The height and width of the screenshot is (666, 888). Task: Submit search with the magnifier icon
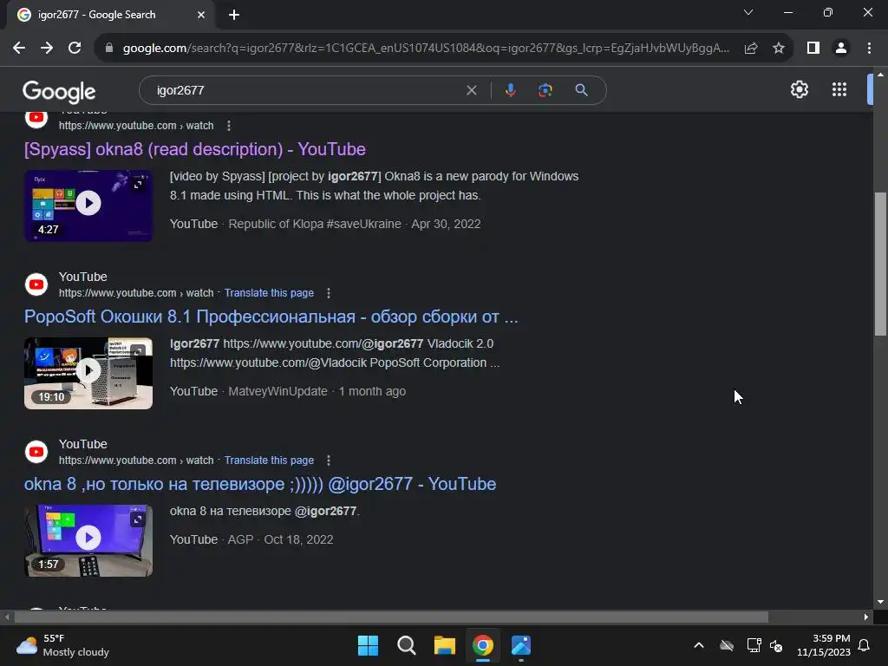pyautogui.click(x=581, y=90)
